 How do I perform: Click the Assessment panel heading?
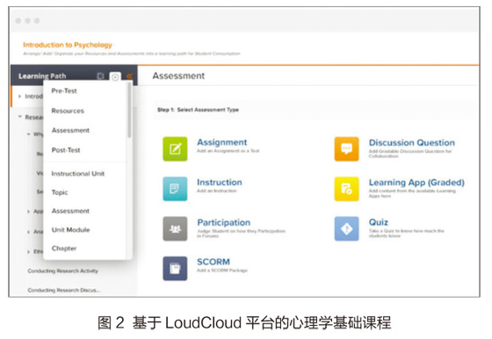(x=178, y=76)
